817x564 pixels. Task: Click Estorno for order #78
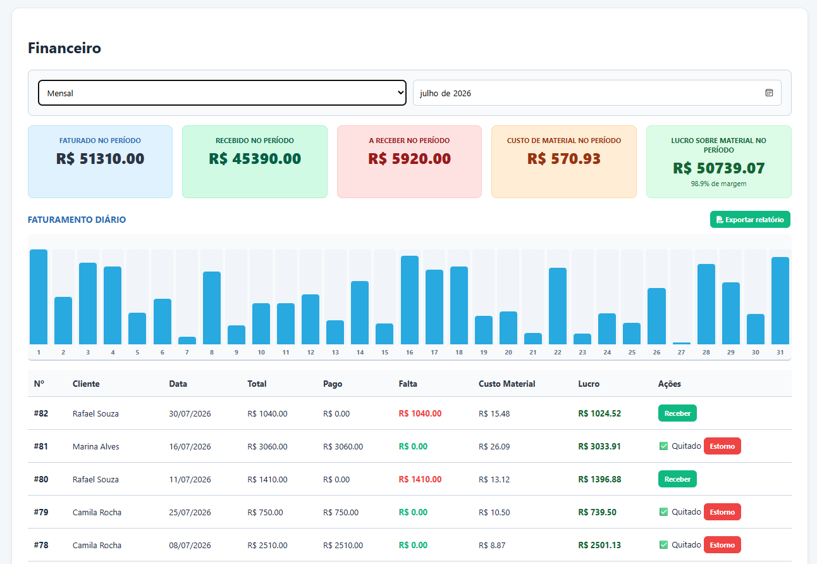722,545
